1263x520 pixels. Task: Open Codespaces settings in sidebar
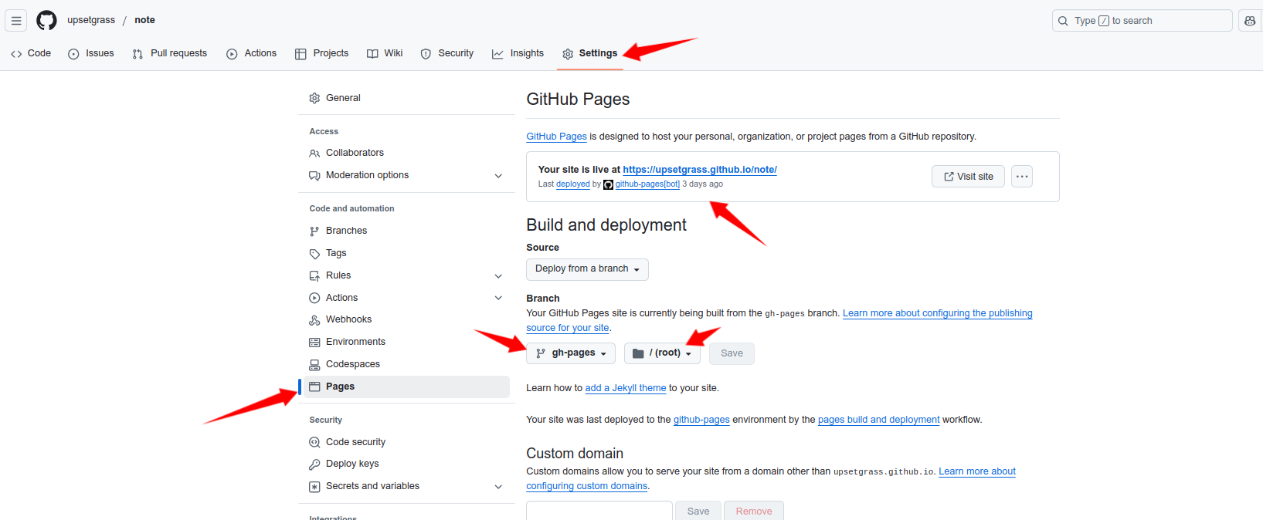point(407,364)
